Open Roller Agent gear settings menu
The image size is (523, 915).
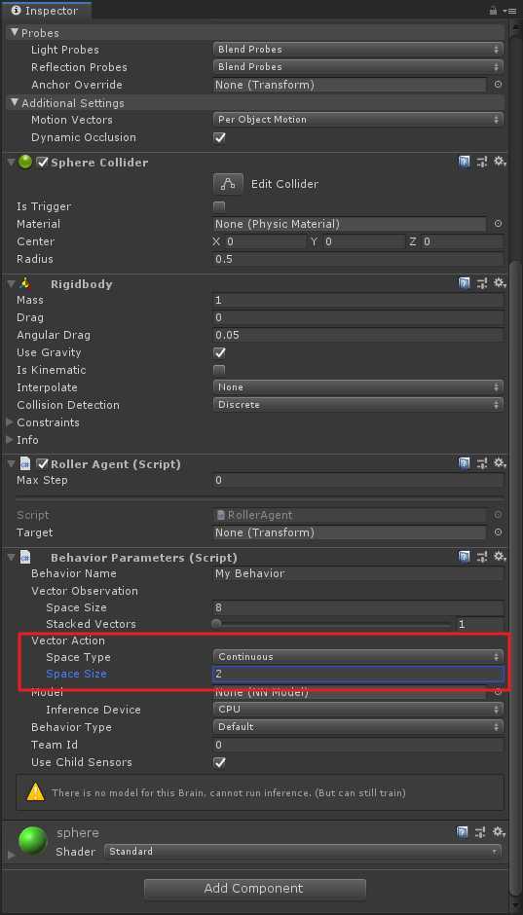(x=499, y=463)
